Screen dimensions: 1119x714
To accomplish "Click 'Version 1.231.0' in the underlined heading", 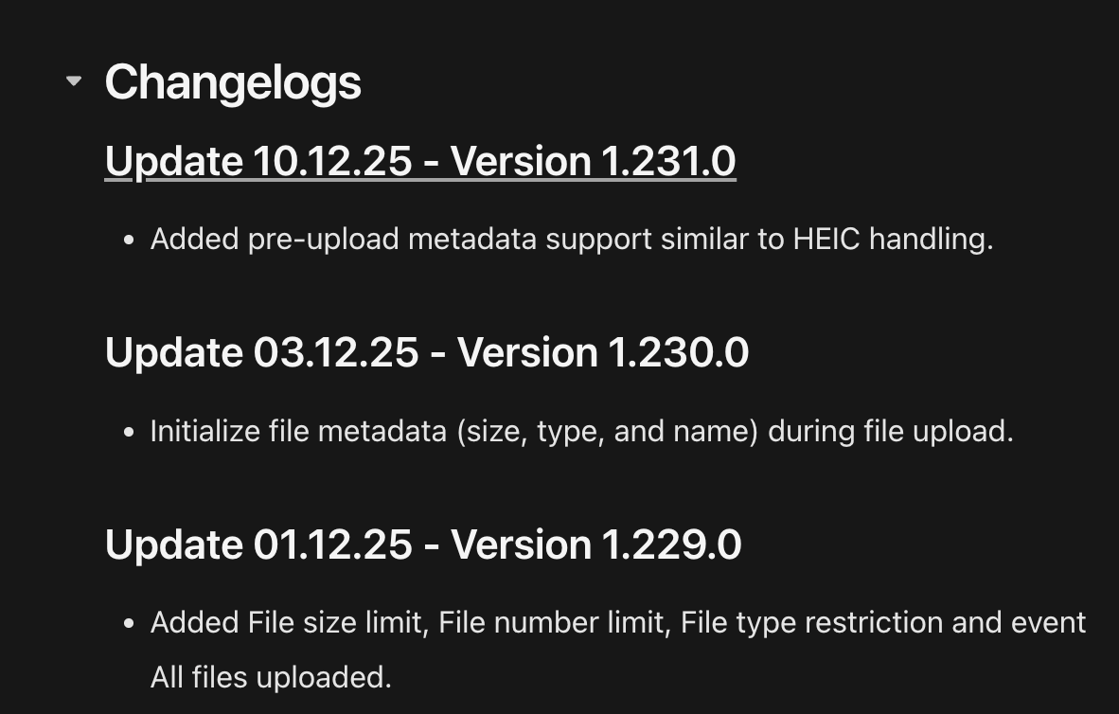I will (593, 161).
